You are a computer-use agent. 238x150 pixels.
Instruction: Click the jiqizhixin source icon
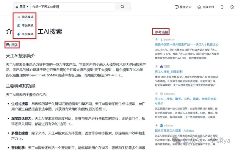point(162,40)
